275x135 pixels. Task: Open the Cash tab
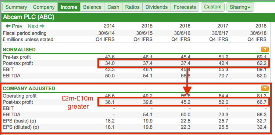click(113, 7)
